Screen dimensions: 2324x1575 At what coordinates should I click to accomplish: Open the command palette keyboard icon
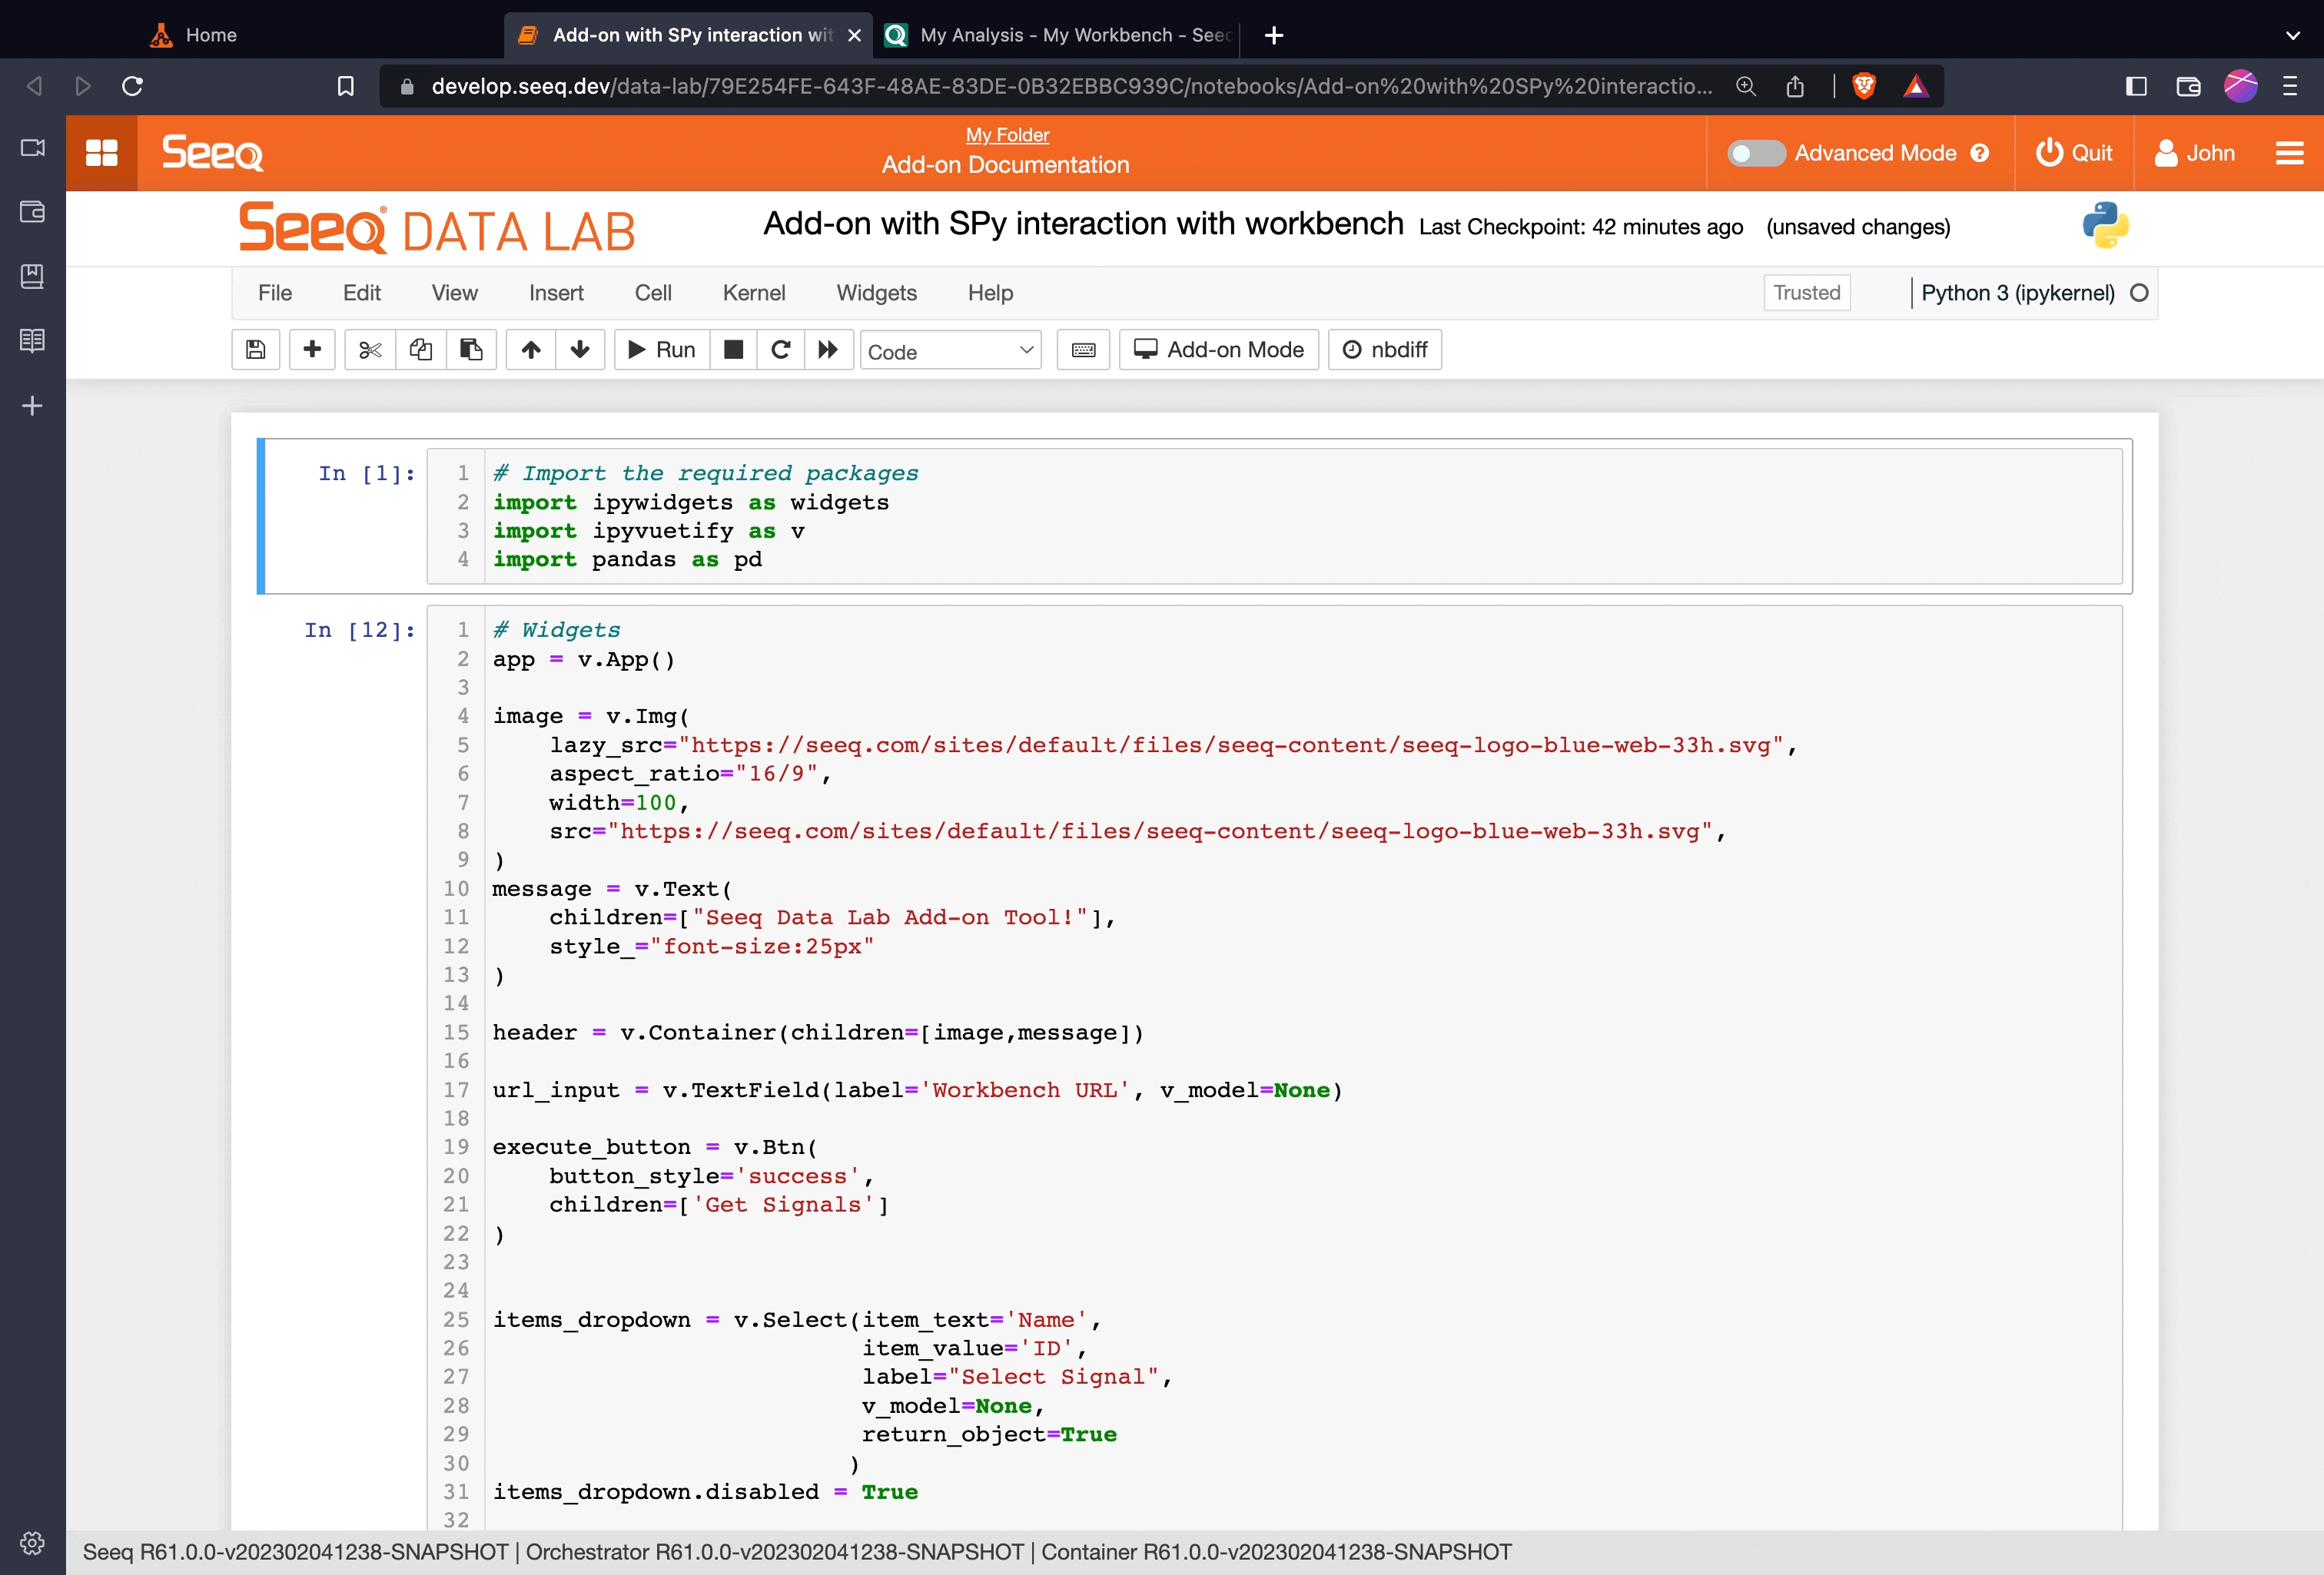1083,350
